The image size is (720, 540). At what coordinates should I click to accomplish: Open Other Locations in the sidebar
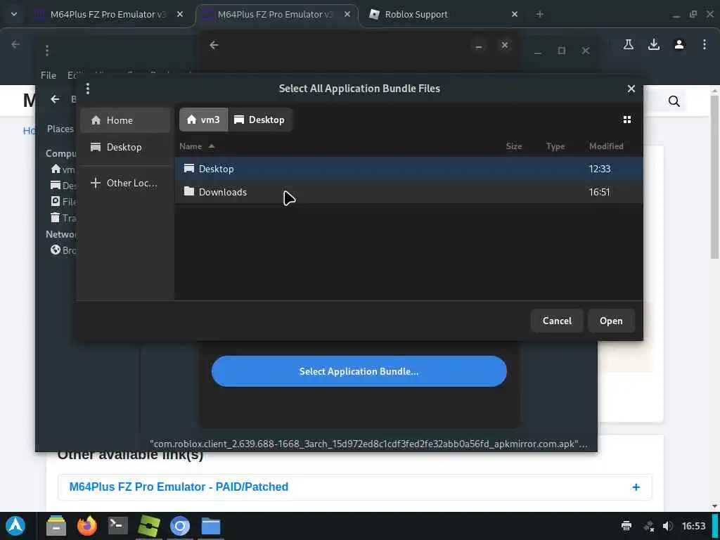pyautogui.click(x=125, y=183)
